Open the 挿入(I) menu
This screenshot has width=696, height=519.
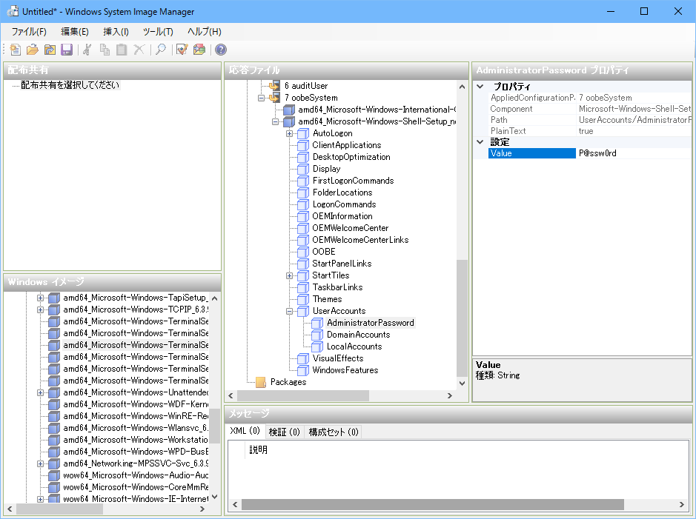point(116,32)
